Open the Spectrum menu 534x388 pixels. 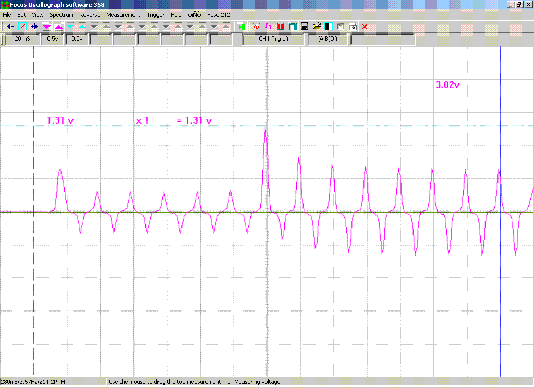(x=62, y=15)
